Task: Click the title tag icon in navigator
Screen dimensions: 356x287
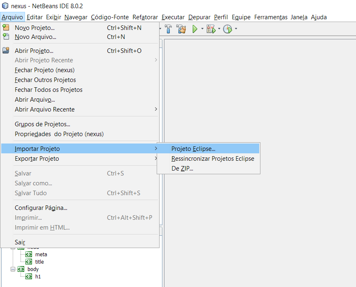Action: tap(29, 262)
